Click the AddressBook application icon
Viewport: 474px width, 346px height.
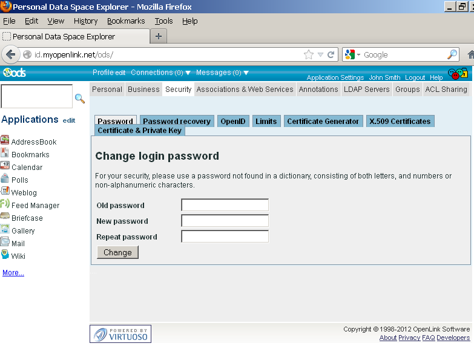click(5, 141)
